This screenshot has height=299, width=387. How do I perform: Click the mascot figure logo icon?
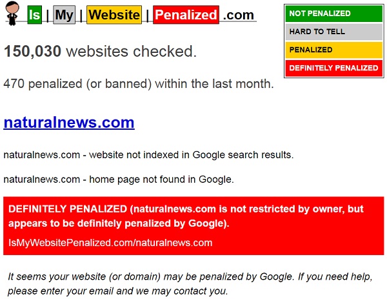pyautogui.click(x=13, y=15)
